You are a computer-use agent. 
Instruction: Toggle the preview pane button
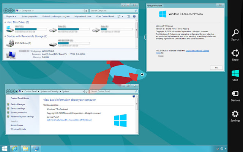click(128, 16)
